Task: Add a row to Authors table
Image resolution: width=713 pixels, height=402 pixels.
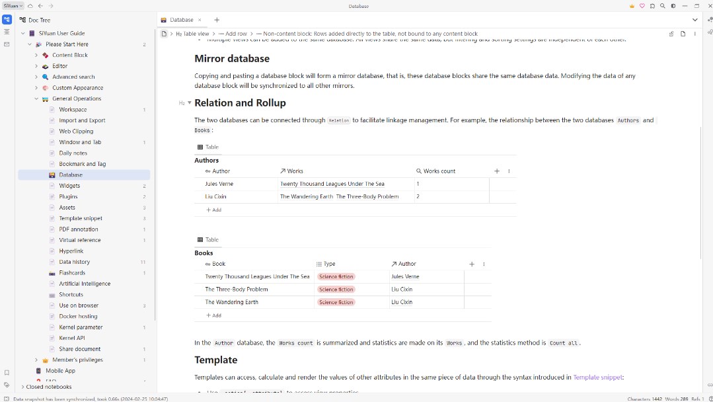Action: click(213, 210)
